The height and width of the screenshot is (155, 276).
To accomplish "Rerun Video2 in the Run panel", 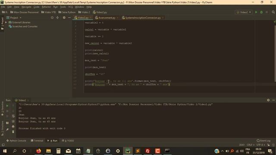I will point(7,105).
